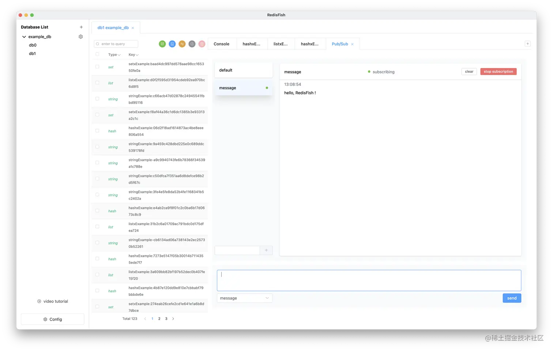
Task: Click the orange round toolbar icon
Action: pos(182,44)
